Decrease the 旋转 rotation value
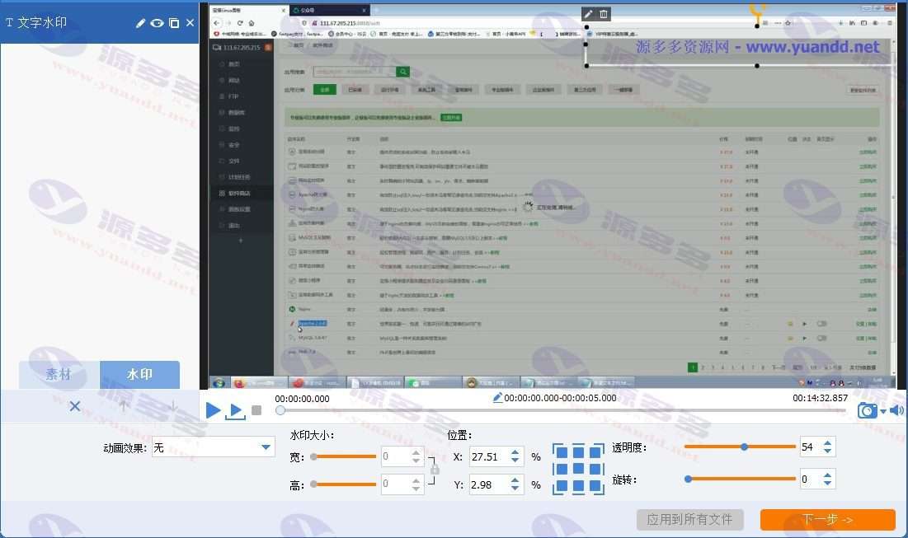The height and width of the screenshot is (538, 908). (827, 484)
